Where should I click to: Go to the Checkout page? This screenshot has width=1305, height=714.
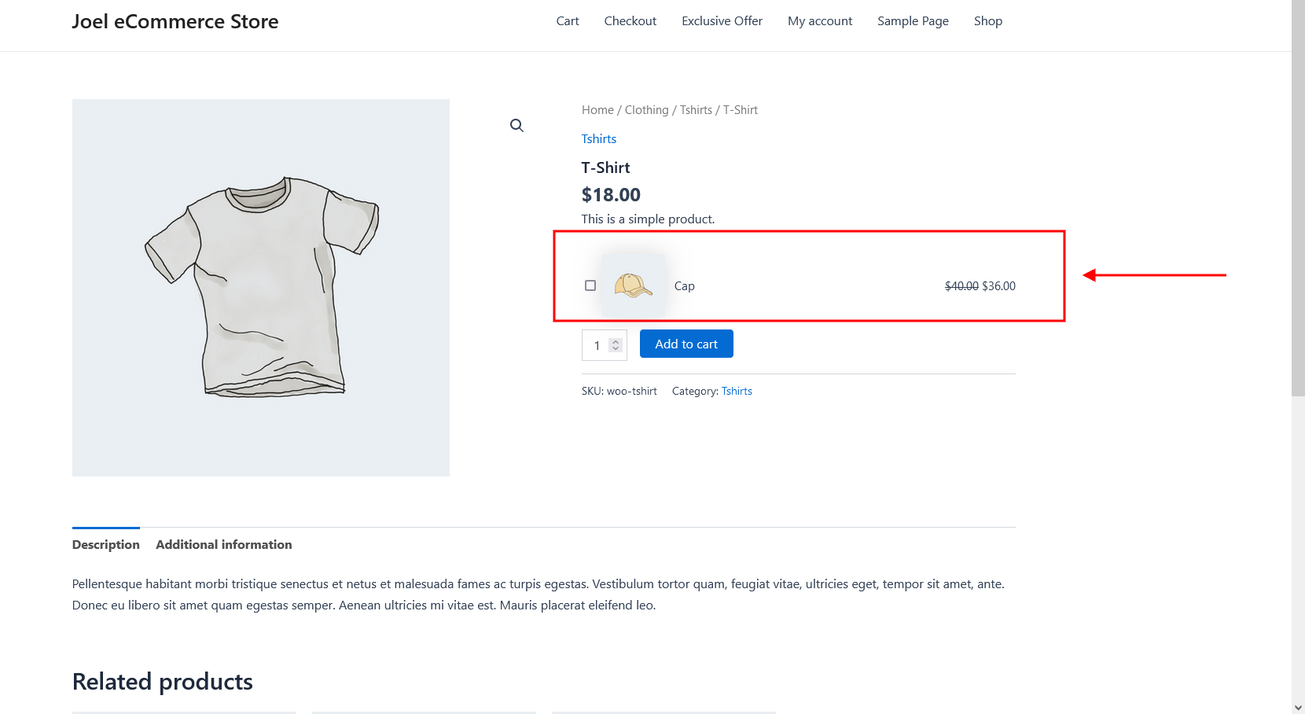tap(630, 21)
